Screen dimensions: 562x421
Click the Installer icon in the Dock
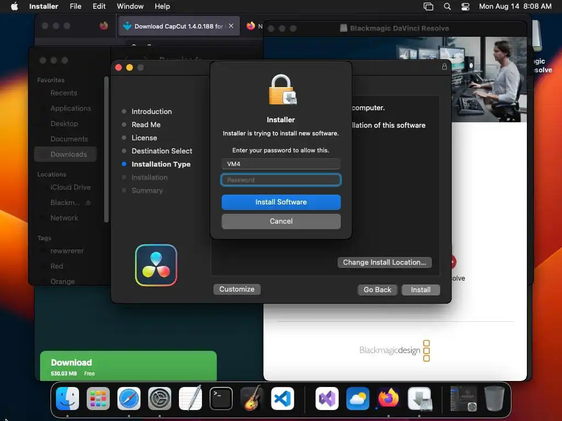420,399
